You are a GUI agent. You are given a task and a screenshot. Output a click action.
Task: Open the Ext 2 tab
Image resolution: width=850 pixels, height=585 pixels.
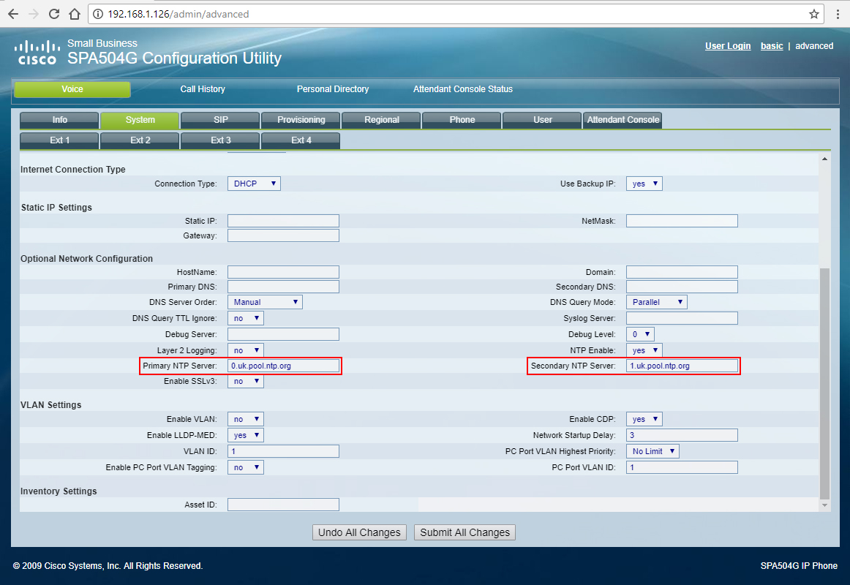pos(140,140)
